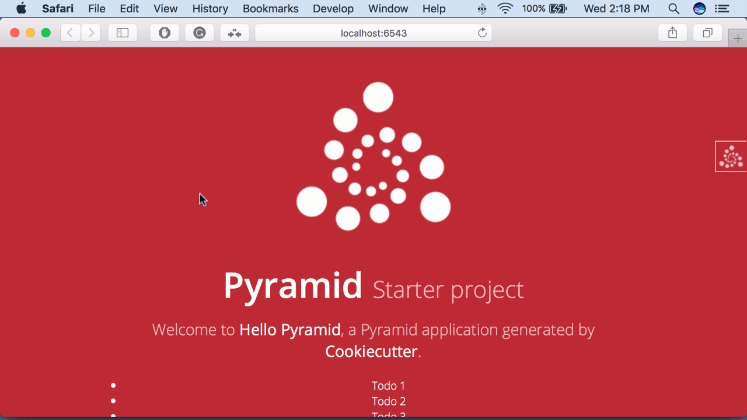The height and width of the screenshot is (420, 747).
Task: Click the Bluetooth status icon
Action: 482,9
